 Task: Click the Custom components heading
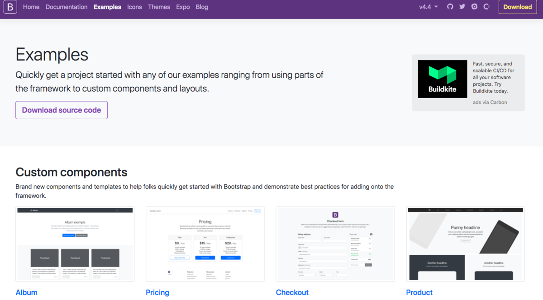coord(71,172)
